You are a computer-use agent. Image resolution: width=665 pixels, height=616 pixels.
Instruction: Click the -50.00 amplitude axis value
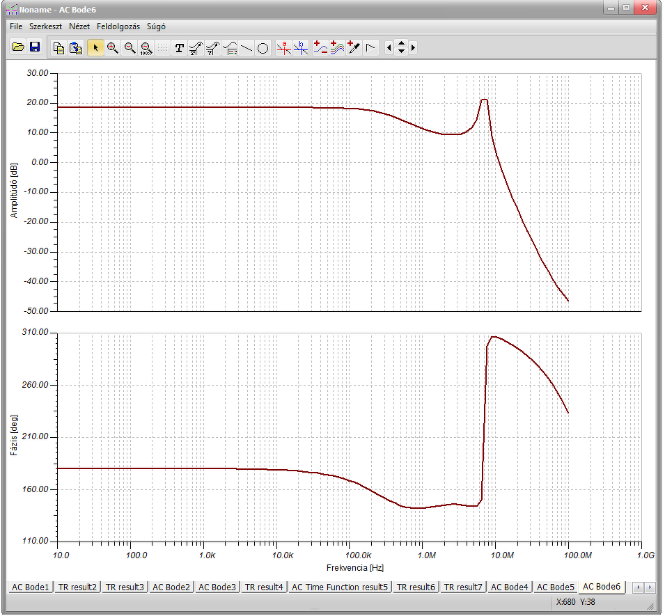click(x=36, y=310)
